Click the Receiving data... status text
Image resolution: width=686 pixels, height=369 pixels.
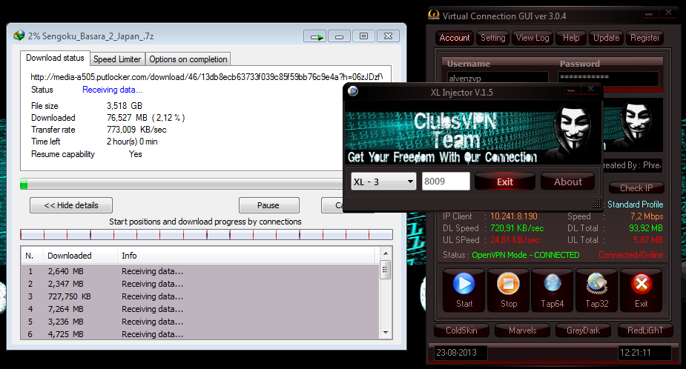click(x=112, y=90)
